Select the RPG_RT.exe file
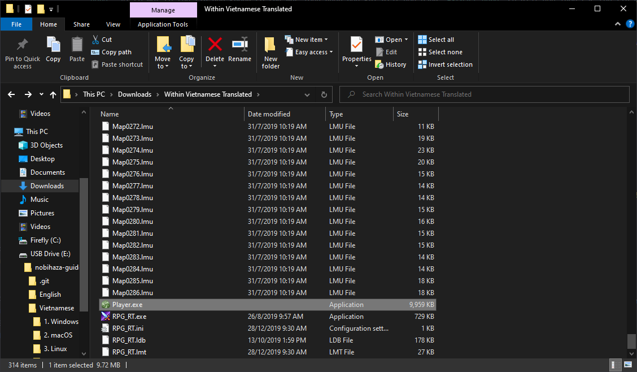Image resolution: width=637 pixels, height=372 pixels. (x=129, y=317)
